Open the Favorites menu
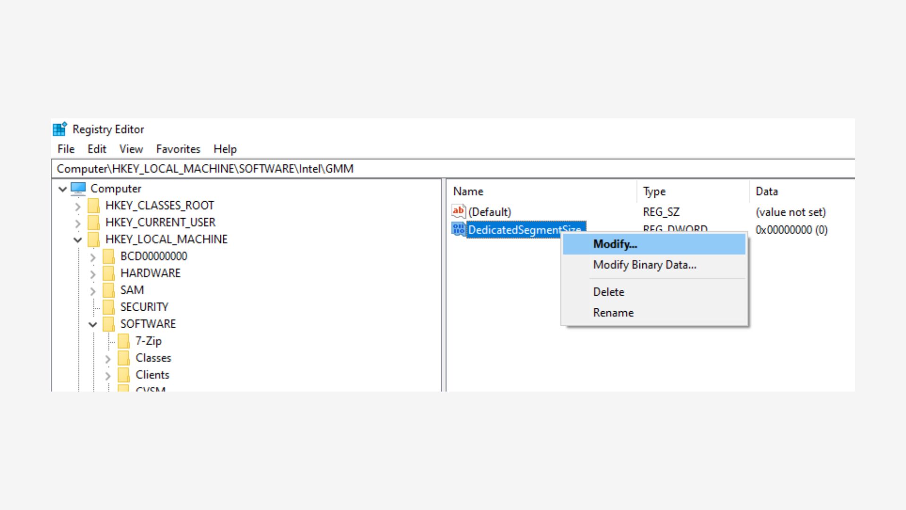The image size is (906, 510). click(x=178, y=149)
